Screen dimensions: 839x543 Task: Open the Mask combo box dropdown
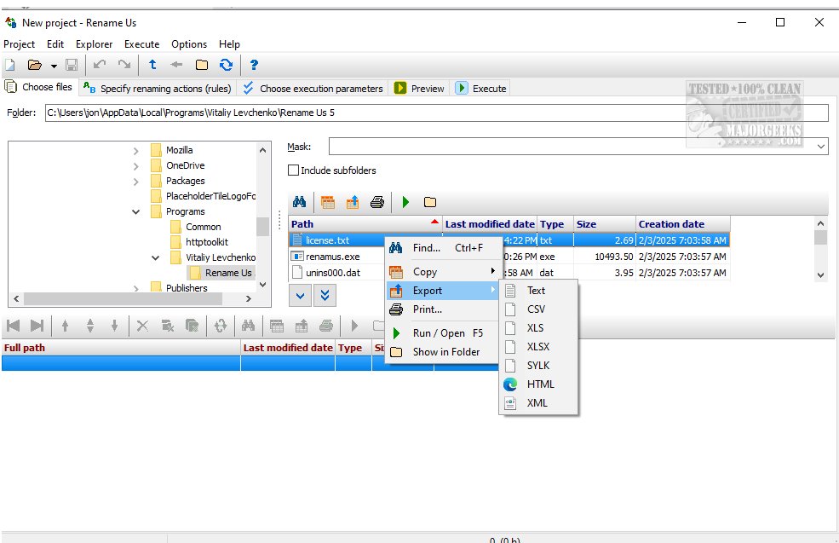[x=821, y=147]
